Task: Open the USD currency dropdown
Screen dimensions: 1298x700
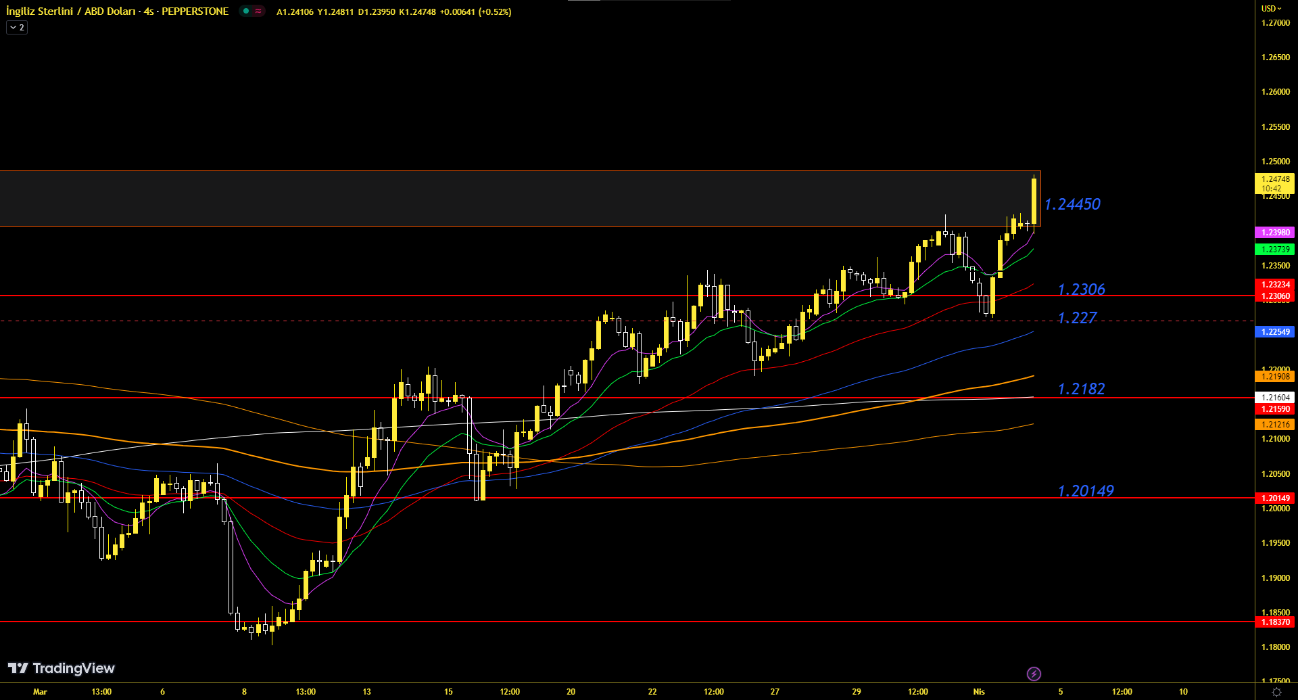Action: click(x=1271, y=9)
